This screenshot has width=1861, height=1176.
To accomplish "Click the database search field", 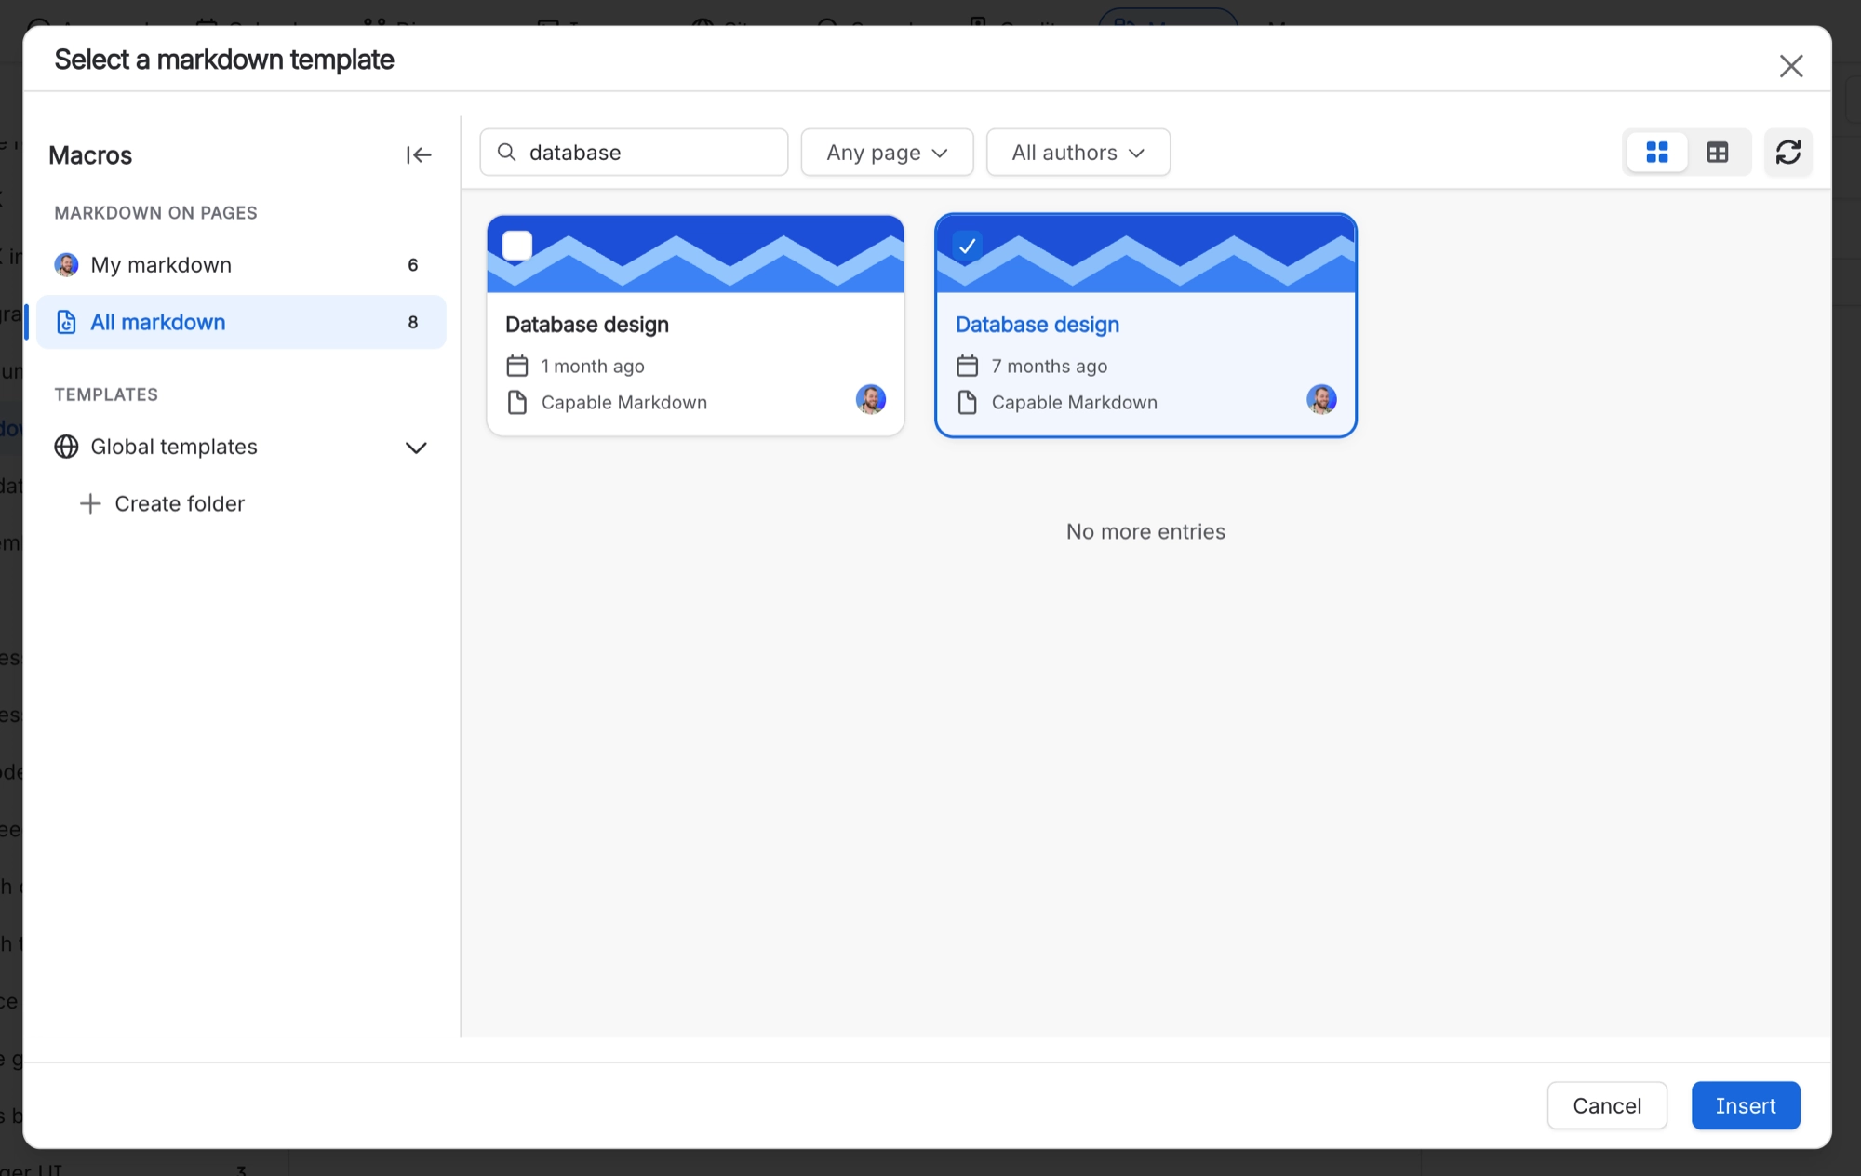I will click(634, 153).
